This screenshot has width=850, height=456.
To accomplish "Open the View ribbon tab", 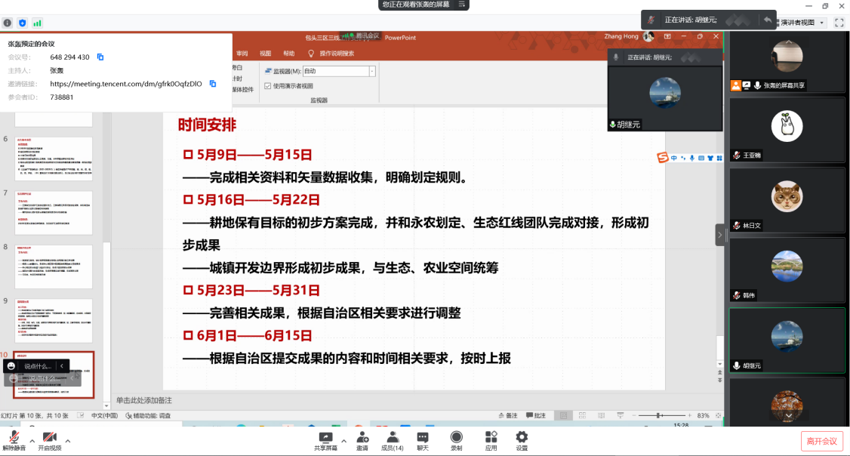I will [265, 54].
